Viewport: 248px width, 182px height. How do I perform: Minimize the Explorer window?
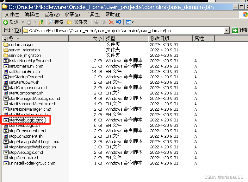click(235, 7)
